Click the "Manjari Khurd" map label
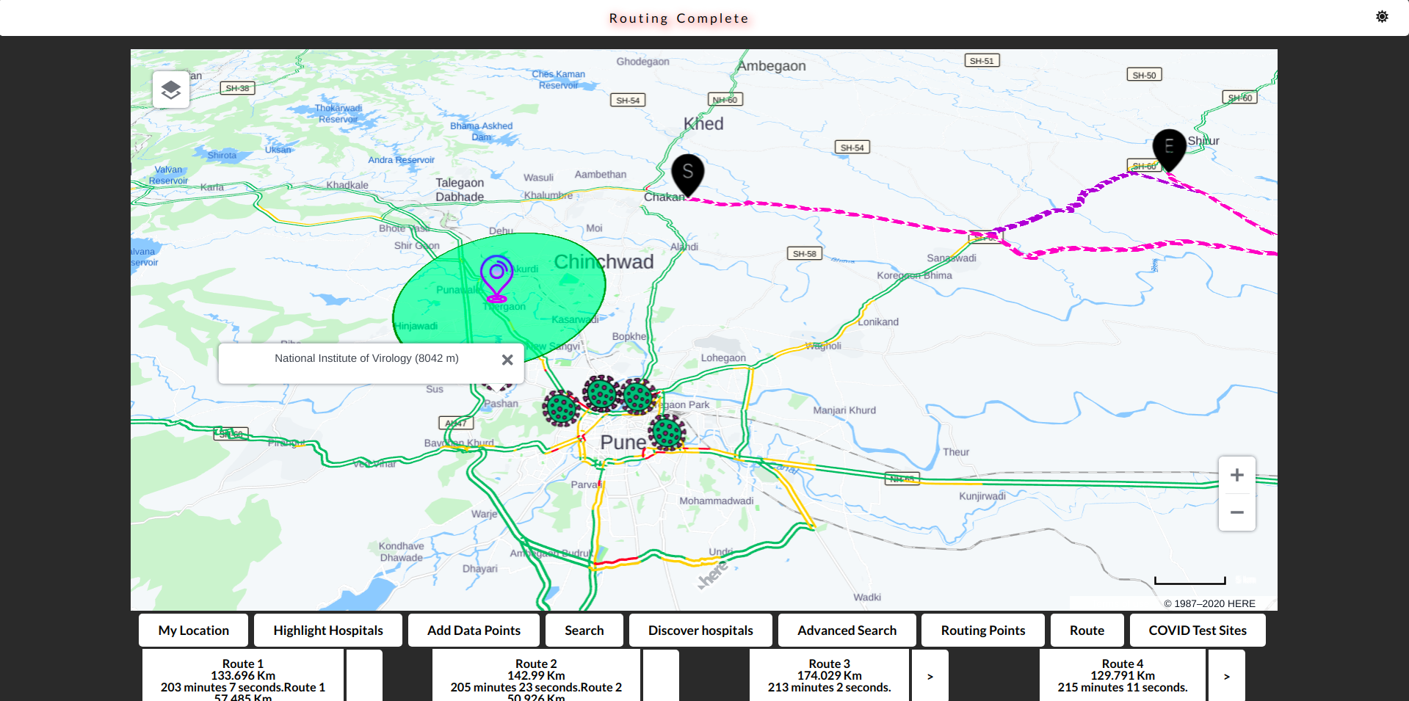 point(844,410)
